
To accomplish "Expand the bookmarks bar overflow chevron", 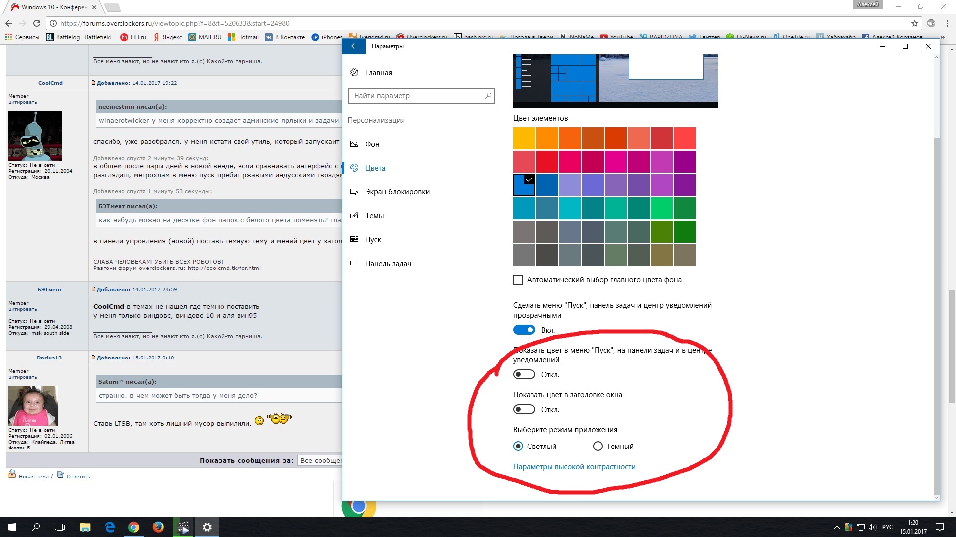I will pyautogui.click(x=942, y=37).
